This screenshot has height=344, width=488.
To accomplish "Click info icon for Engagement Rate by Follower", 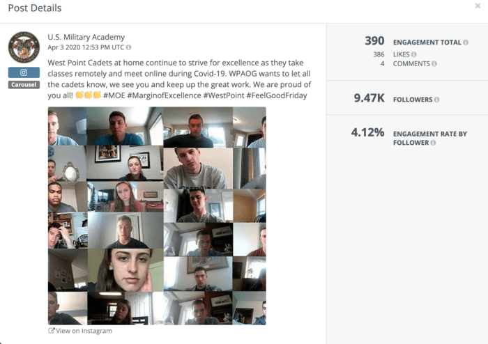I will 433,143.
